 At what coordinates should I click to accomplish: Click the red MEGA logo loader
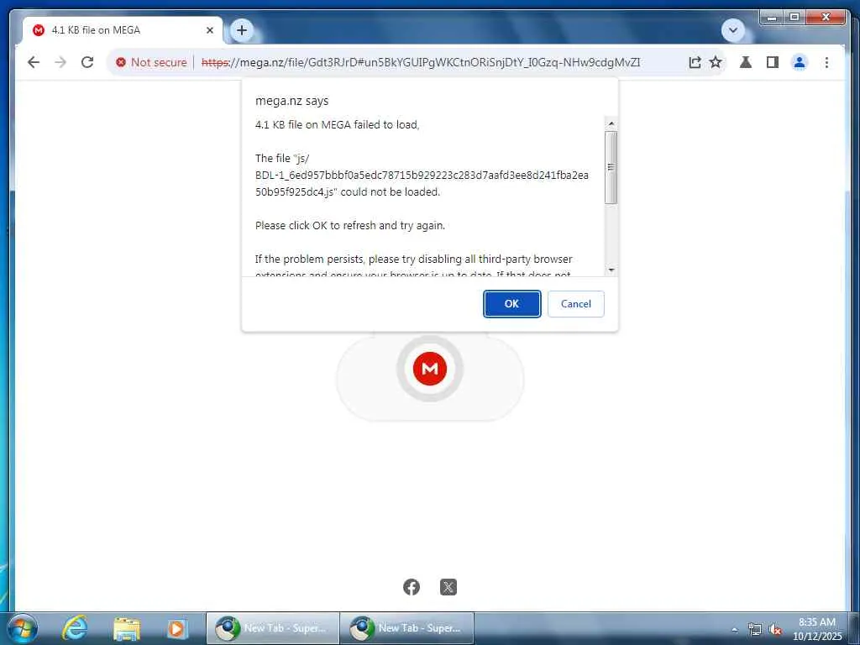[430, 369]
